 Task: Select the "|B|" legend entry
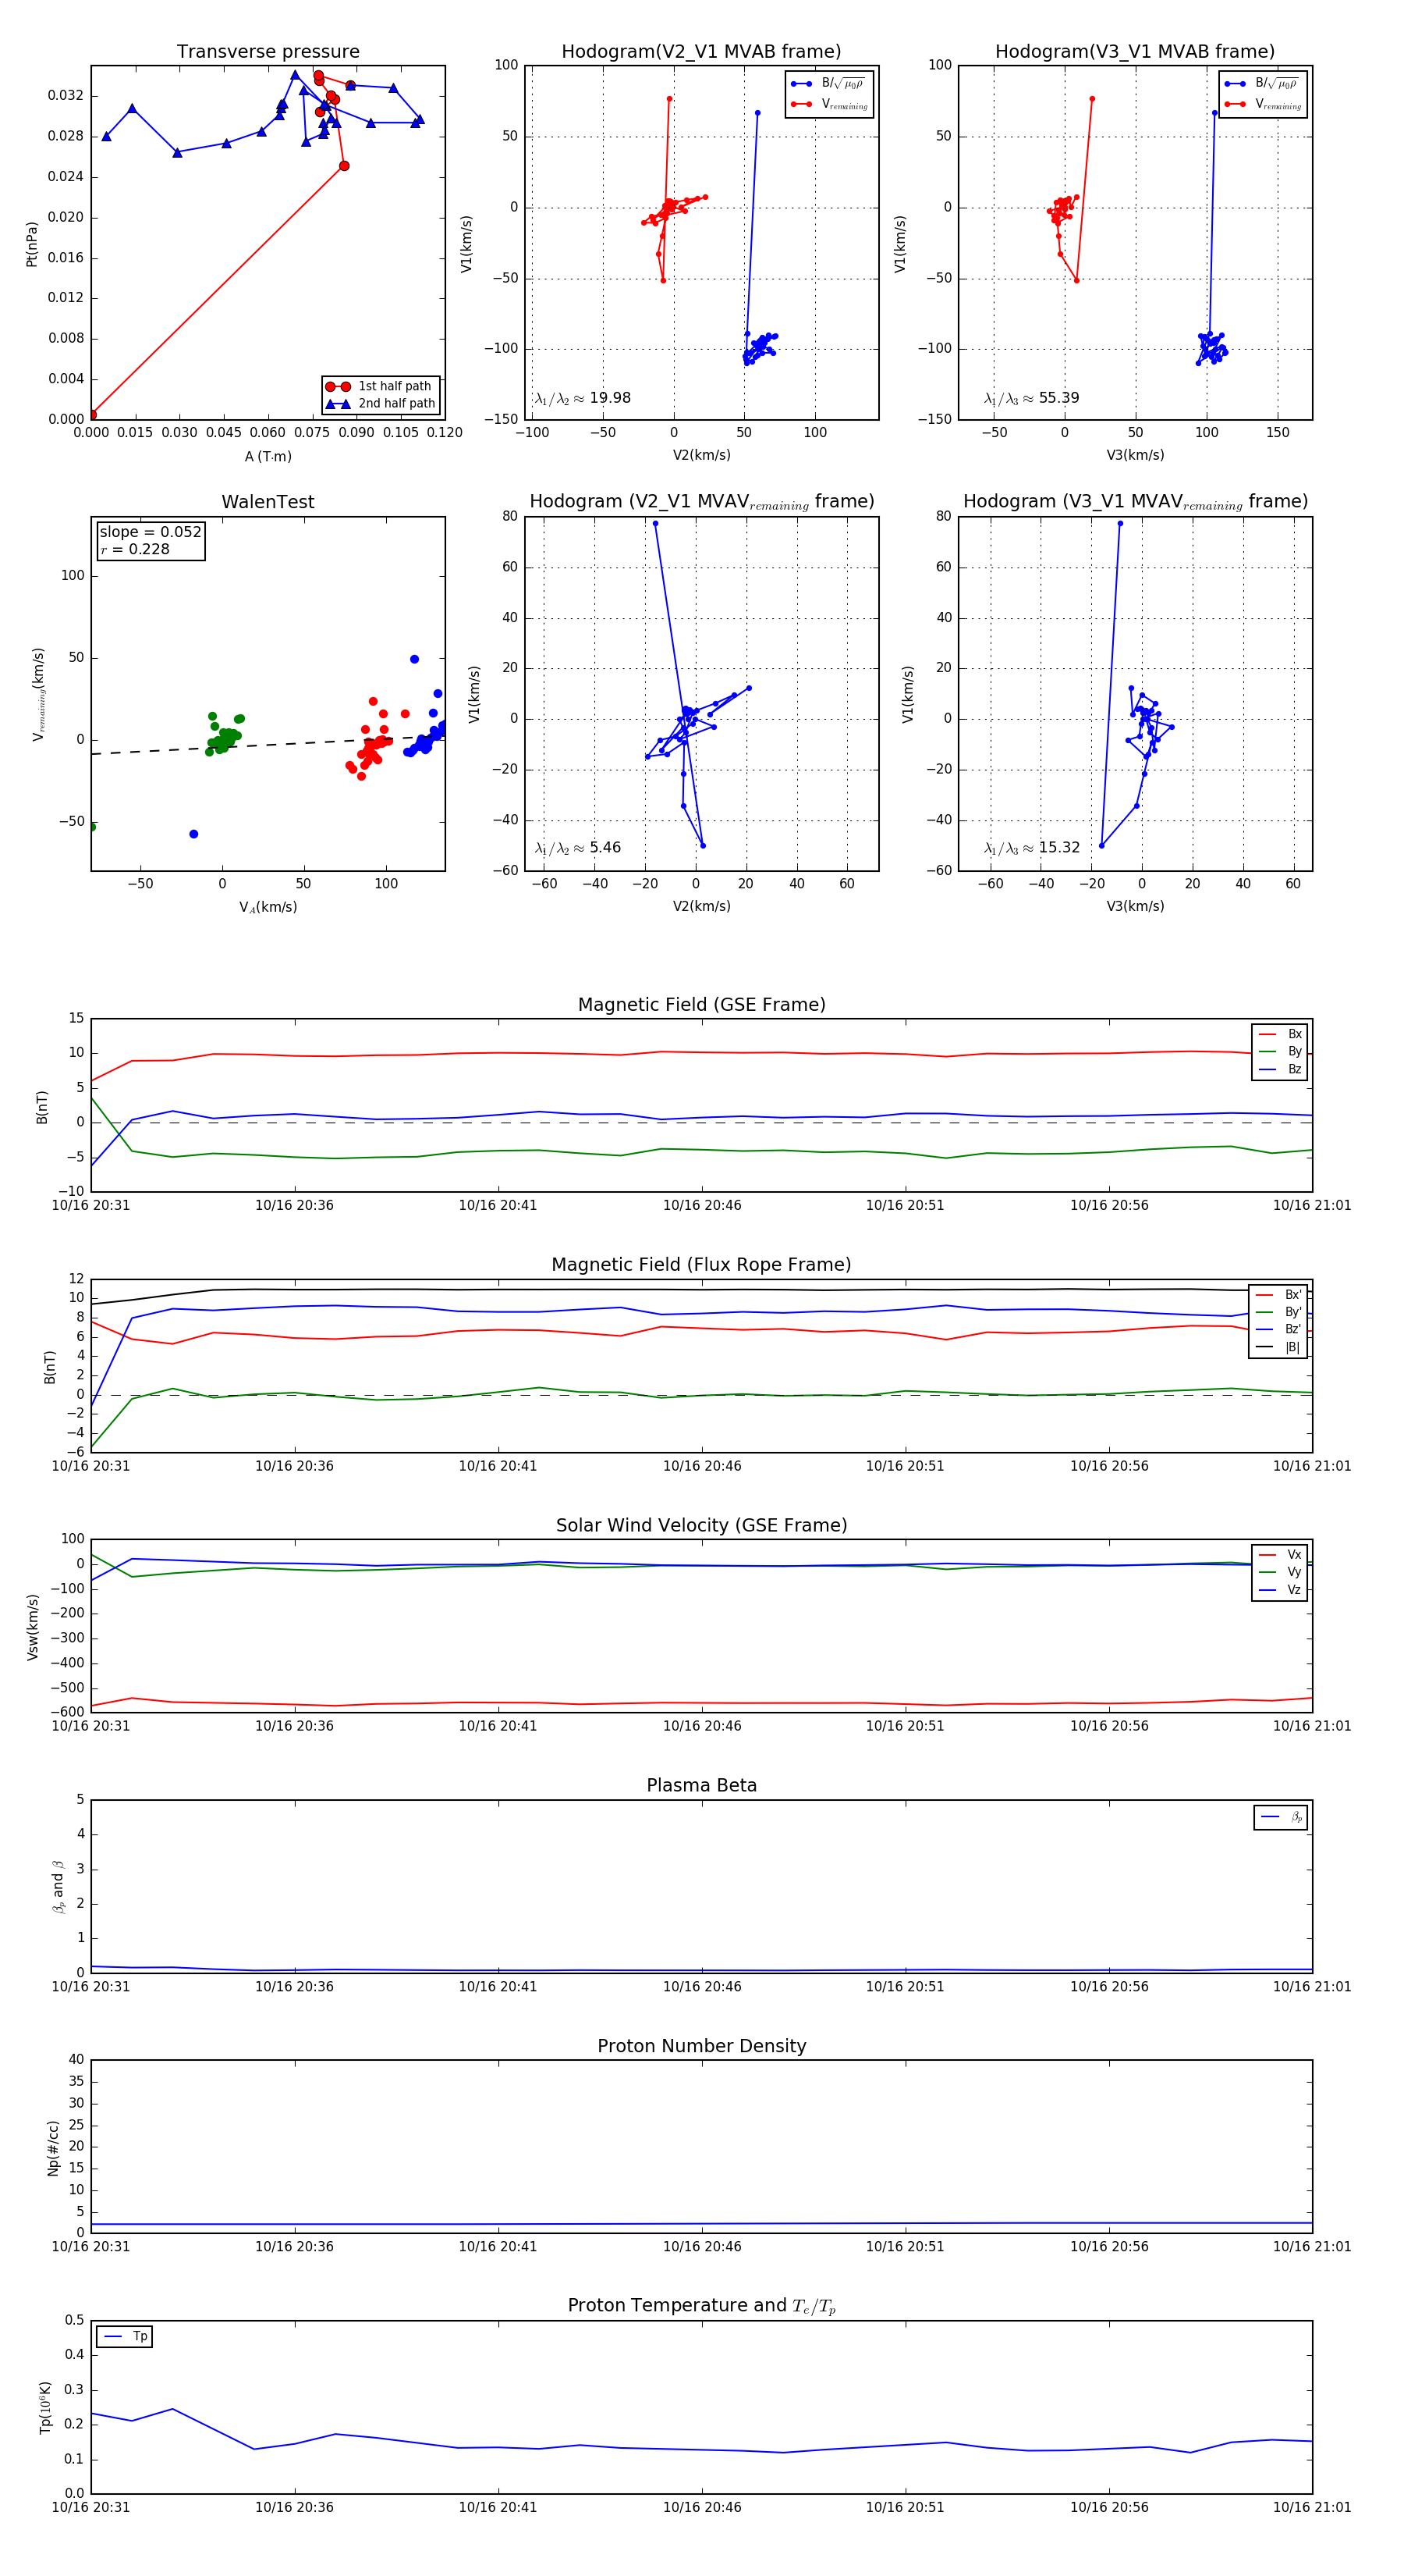pyautogui.click(x=1278, y=1347)
